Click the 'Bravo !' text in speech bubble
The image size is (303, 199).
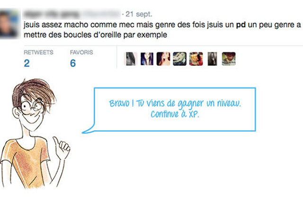pyautogui.click(x=121, y=103)
